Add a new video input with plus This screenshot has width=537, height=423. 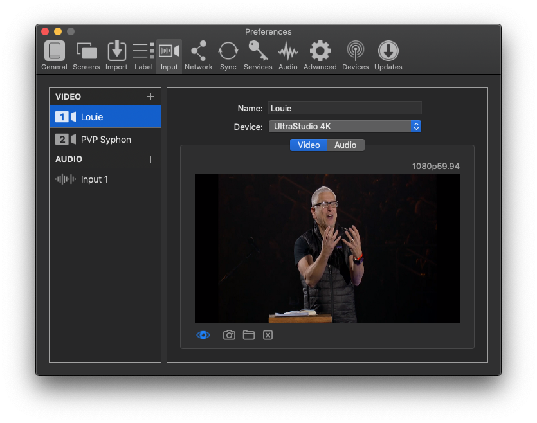click(x=150, y=97)
